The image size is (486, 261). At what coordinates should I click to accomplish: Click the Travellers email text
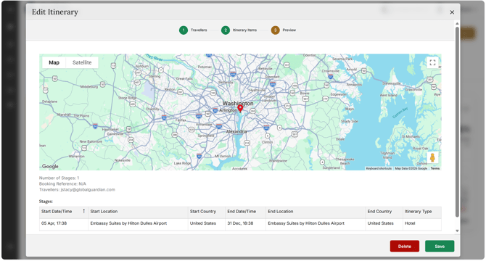coord(88,189)
